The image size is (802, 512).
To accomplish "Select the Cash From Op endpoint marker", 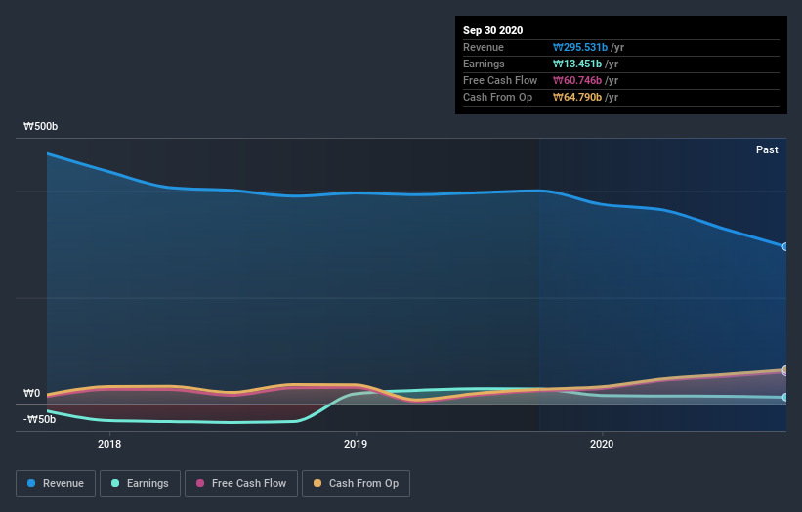I will [785, 369].
